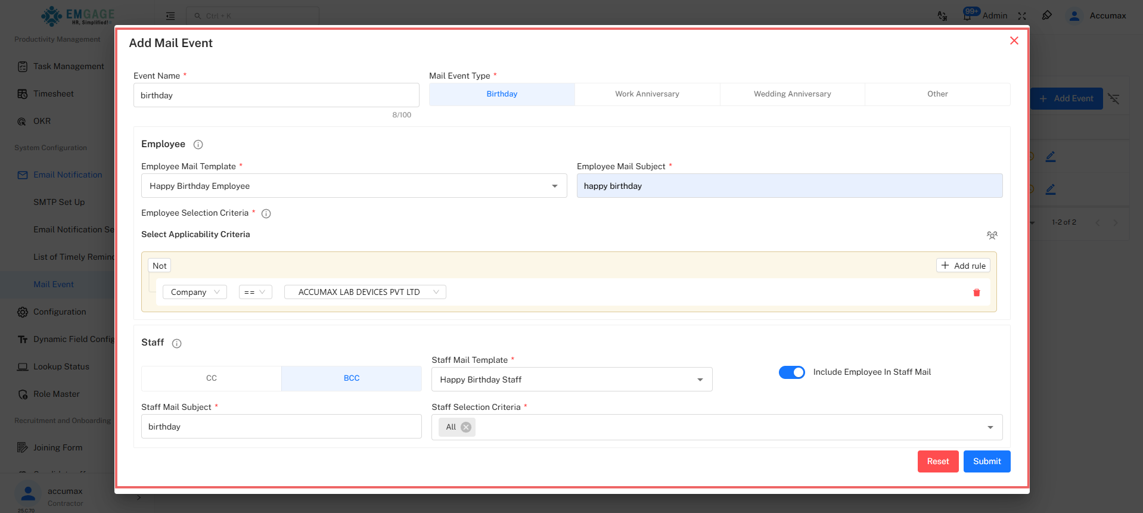Click the filter clear icon beside Add Event
This screenshot has height=513, width=1143.
tap(1114, 98)
